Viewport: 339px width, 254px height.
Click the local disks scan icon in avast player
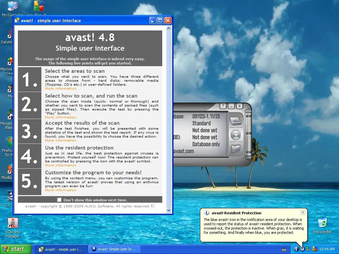pos(236,120)
